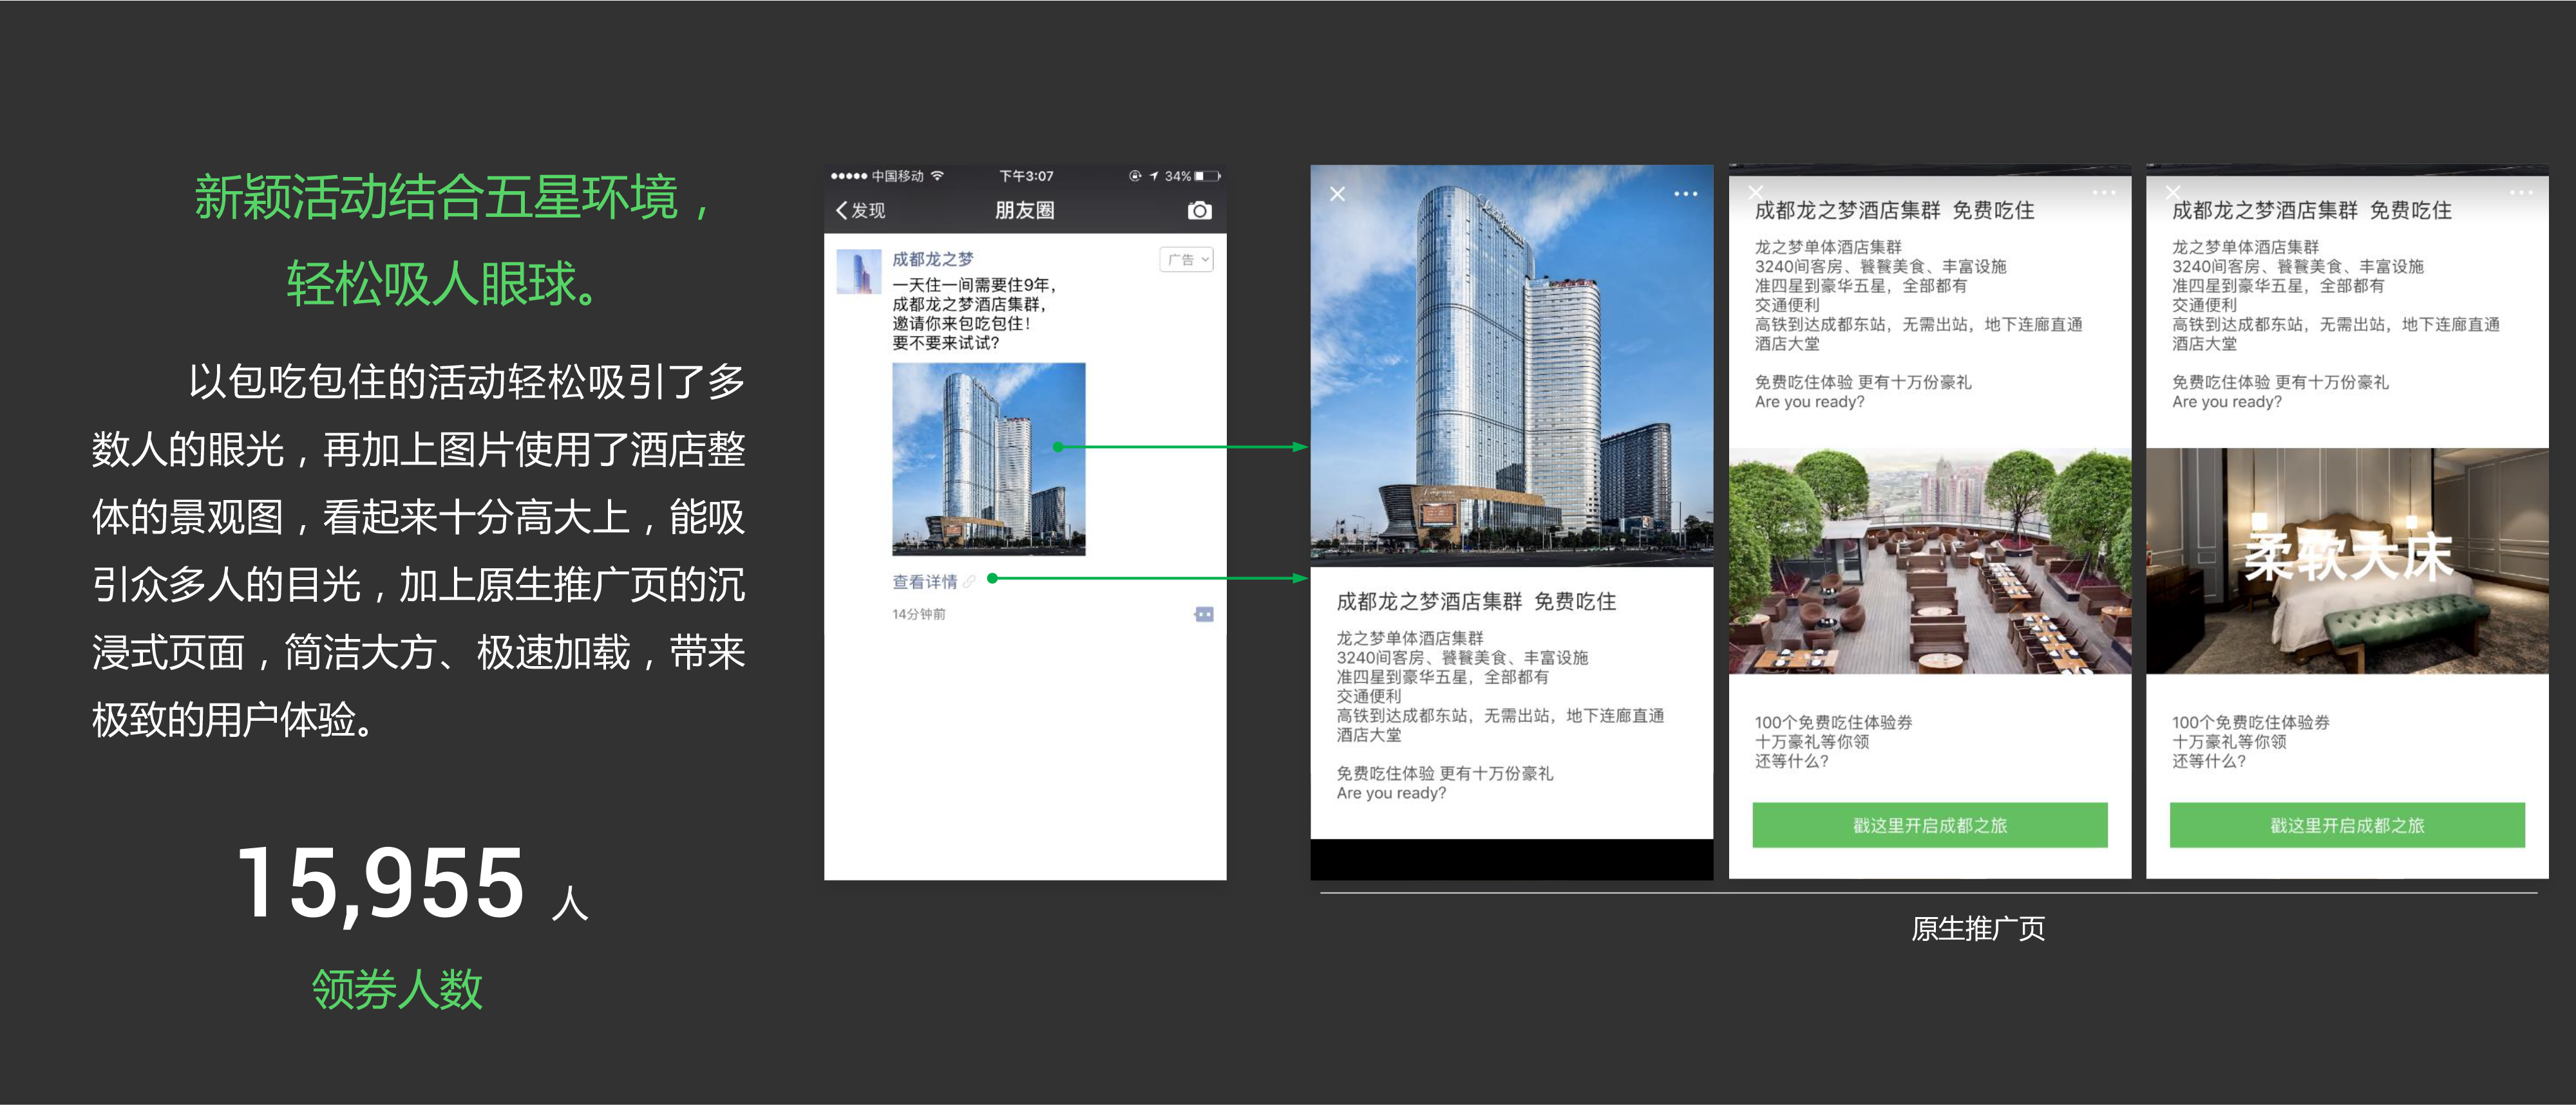Tap the 成都龙之梦 account name
This screenshot has width=2576, height=1105.
932,259
